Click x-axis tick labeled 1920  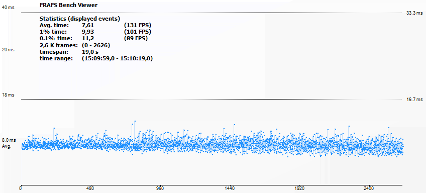click(x=299, y=188)
